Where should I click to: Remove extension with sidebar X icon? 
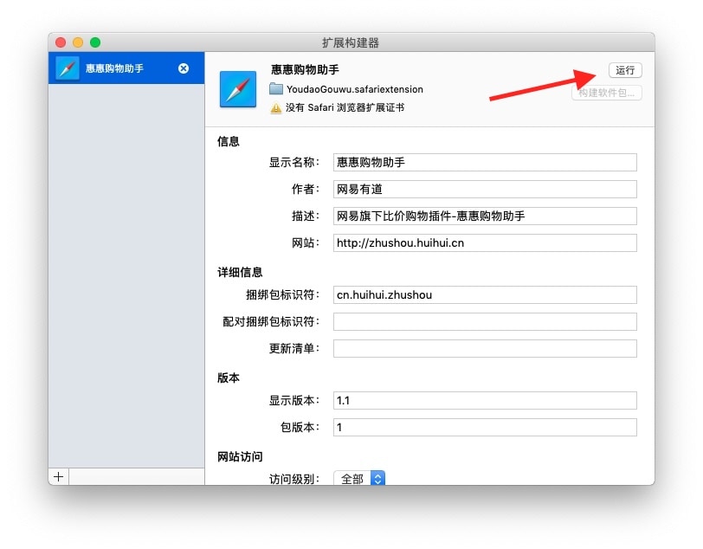tap(184, 68)
